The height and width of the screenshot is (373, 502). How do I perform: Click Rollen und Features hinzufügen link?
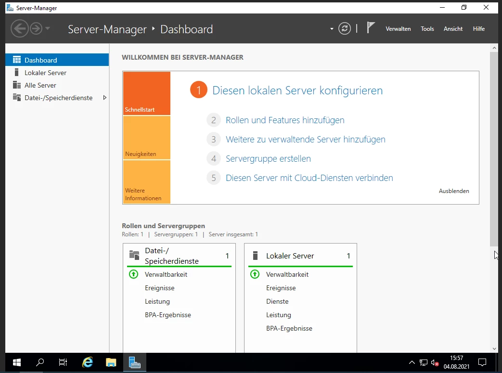pos(285,120)
